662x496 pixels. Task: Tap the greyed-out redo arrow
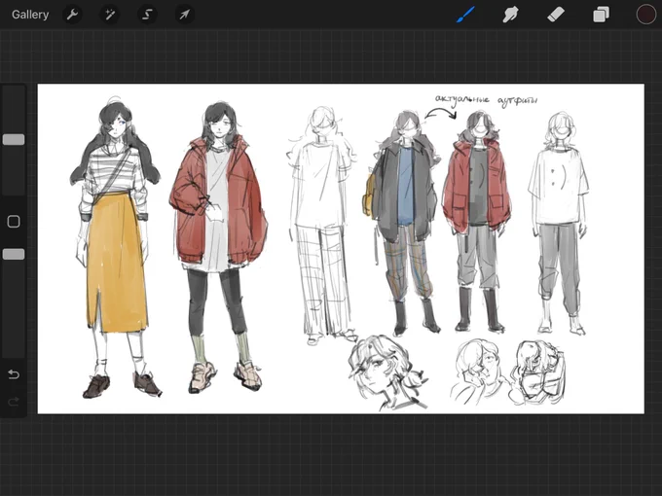[14, 402]
